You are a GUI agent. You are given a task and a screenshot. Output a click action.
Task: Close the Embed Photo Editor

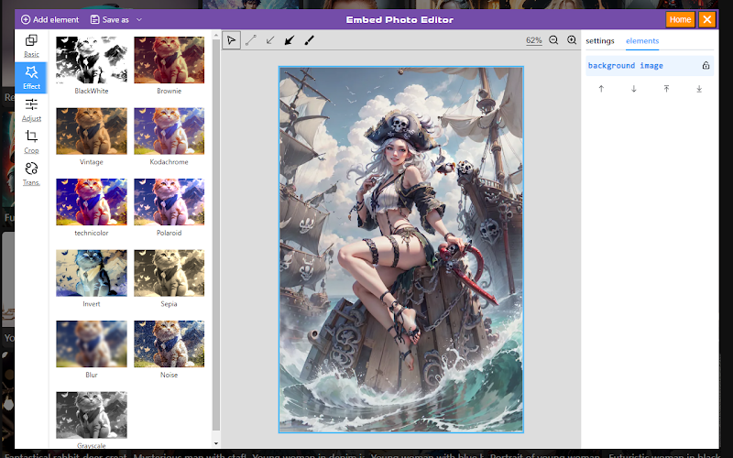tap(706, 19)
